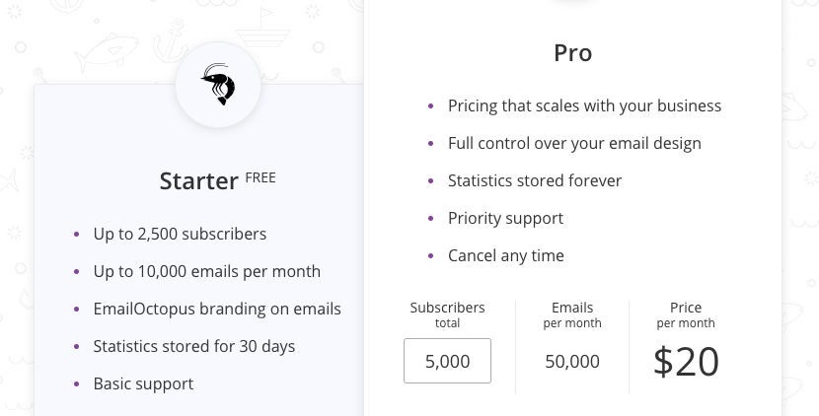Click the "Cancel any time" item
This screenshot has height=416, width=819.
click(506, 255)
